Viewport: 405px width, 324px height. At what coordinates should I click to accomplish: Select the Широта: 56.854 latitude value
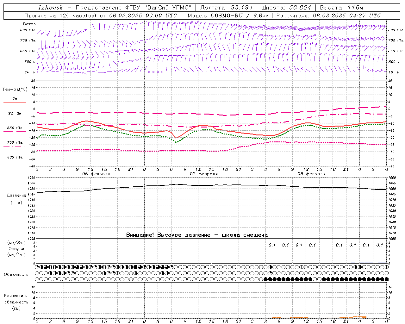[286, 8]
